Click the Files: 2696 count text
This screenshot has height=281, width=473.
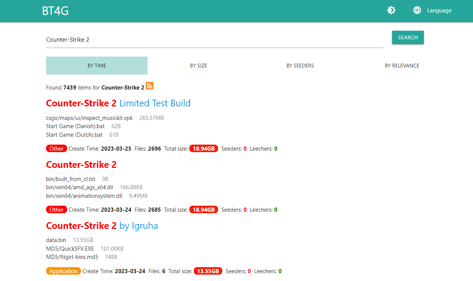click(148, 149)
